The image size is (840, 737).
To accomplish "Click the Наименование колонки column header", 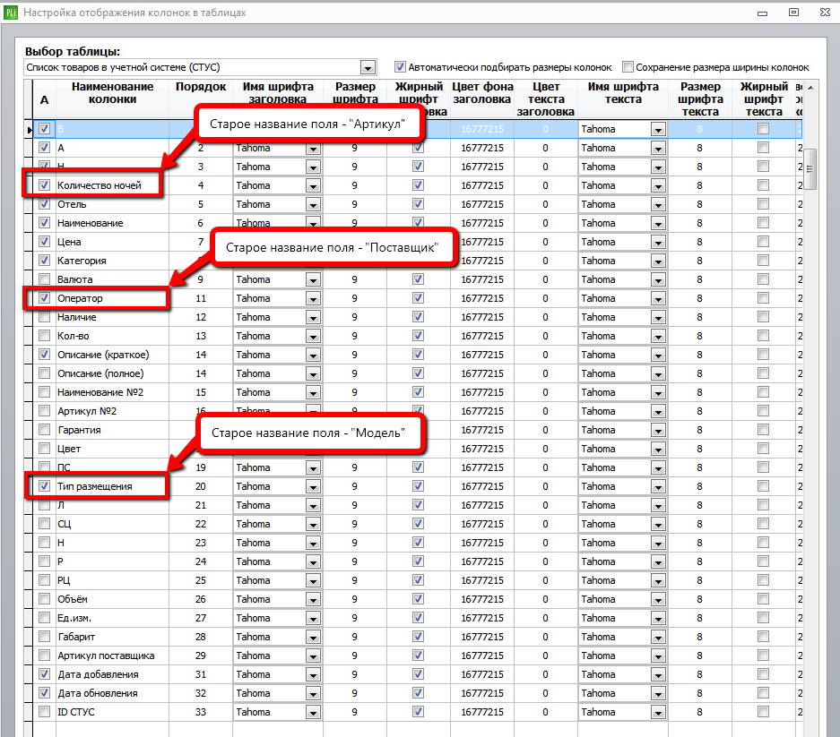I will (112, 92).
